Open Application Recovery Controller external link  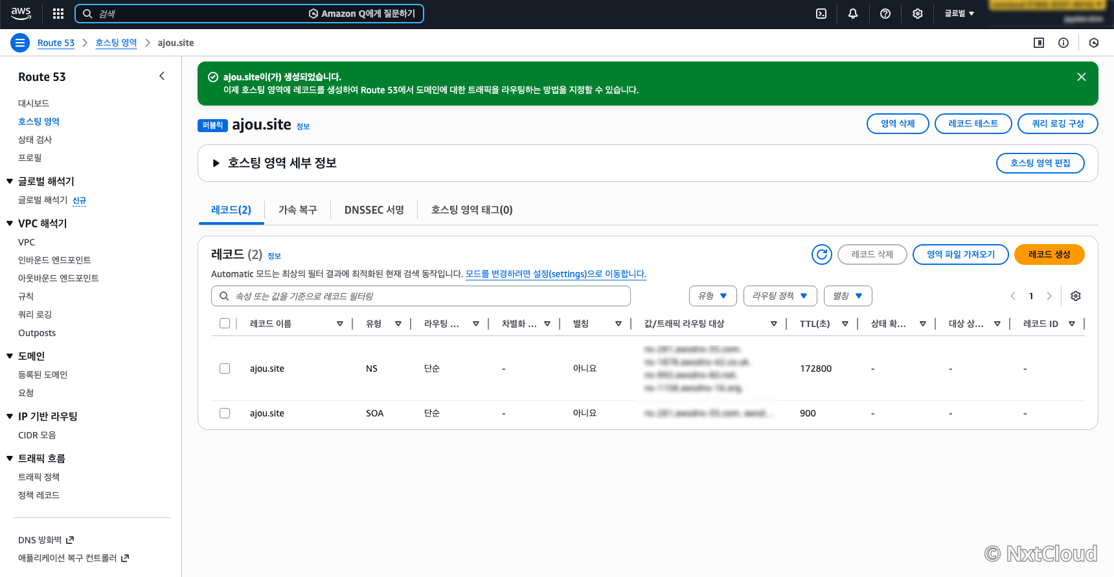point(74,558)
